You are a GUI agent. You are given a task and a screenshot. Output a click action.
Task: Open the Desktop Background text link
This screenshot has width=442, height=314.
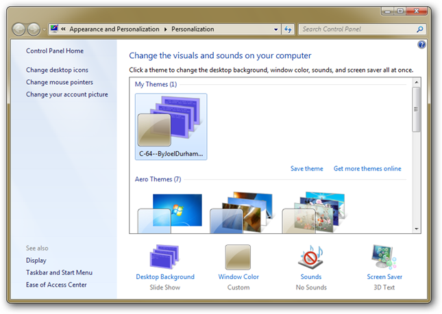click(x=165, y=277)
